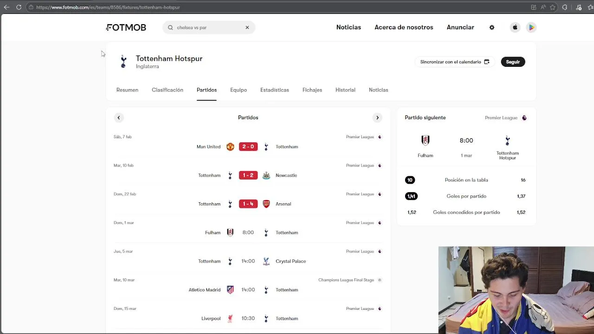Click Tottenham Hotspur crest in Partido siguiente card
This screenshot has height=334, width=594.
(507, 140)
